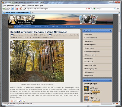Screen dimensions: 122x107
Task: Open the list-all-tabs dropdown arrow
Action: pos(119,12)
